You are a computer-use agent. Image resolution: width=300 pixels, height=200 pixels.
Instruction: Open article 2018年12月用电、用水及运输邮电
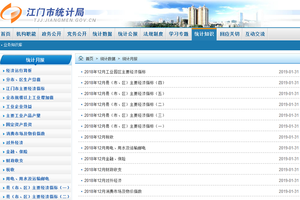(x=115, y=148)
